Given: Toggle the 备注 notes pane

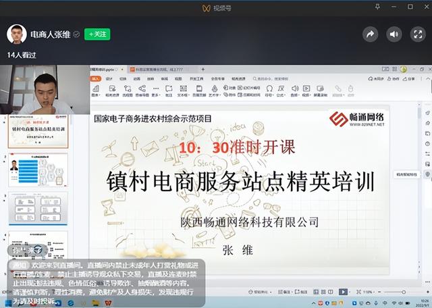Looking at the screenshot, I should coord(284,292).
